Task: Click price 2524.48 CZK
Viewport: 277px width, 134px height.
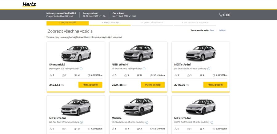Action: [x=119, y=85]
